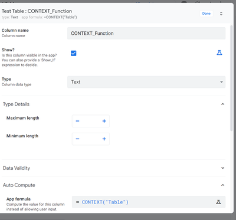Click the 'Type Details' section heading

click(x=16, y=104)
